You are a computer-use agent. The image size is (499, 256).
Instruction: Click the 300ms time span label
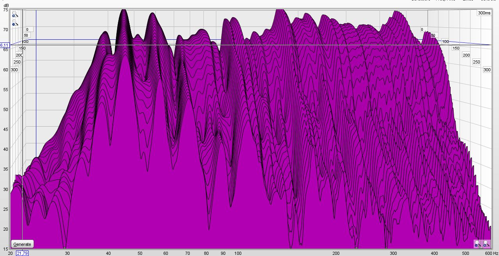point(484,13)
